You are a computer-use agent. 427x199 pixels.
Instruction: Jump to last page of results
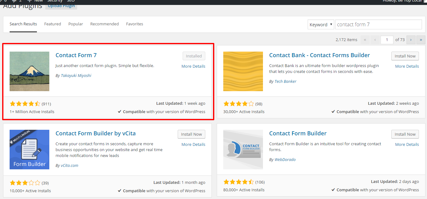click(421, 40)
